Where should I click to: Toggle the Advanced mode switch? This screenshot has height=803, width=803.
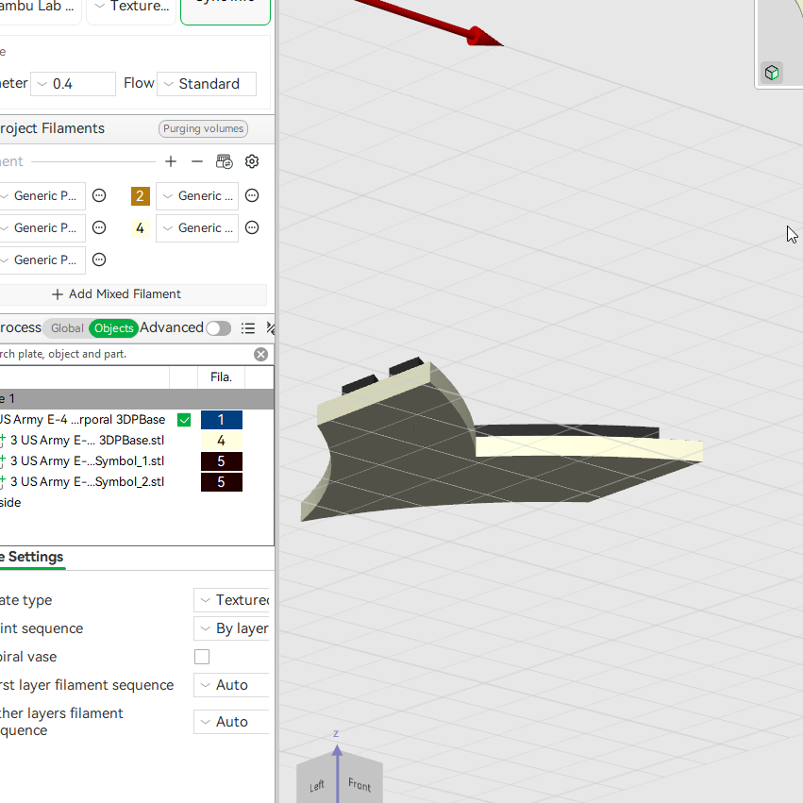click(x=219, y=328)
